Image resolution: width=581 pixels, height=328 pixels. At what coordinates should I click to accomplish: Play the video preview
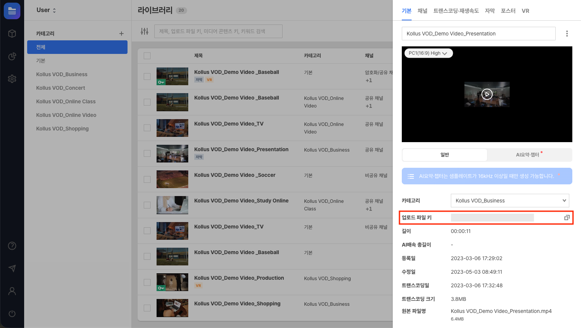point(487,94)
